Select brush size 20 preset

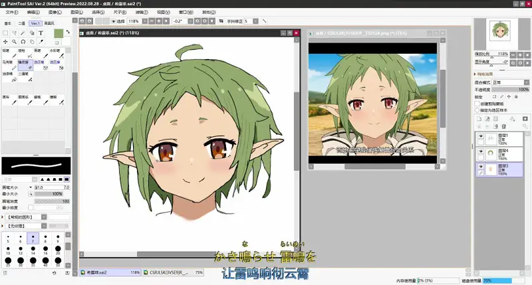(58, 250)
